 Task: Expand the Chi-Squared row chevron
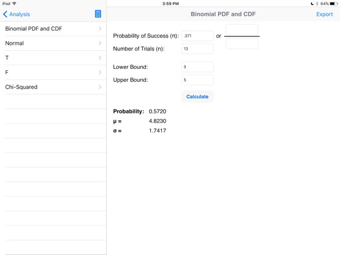(100, 87)
